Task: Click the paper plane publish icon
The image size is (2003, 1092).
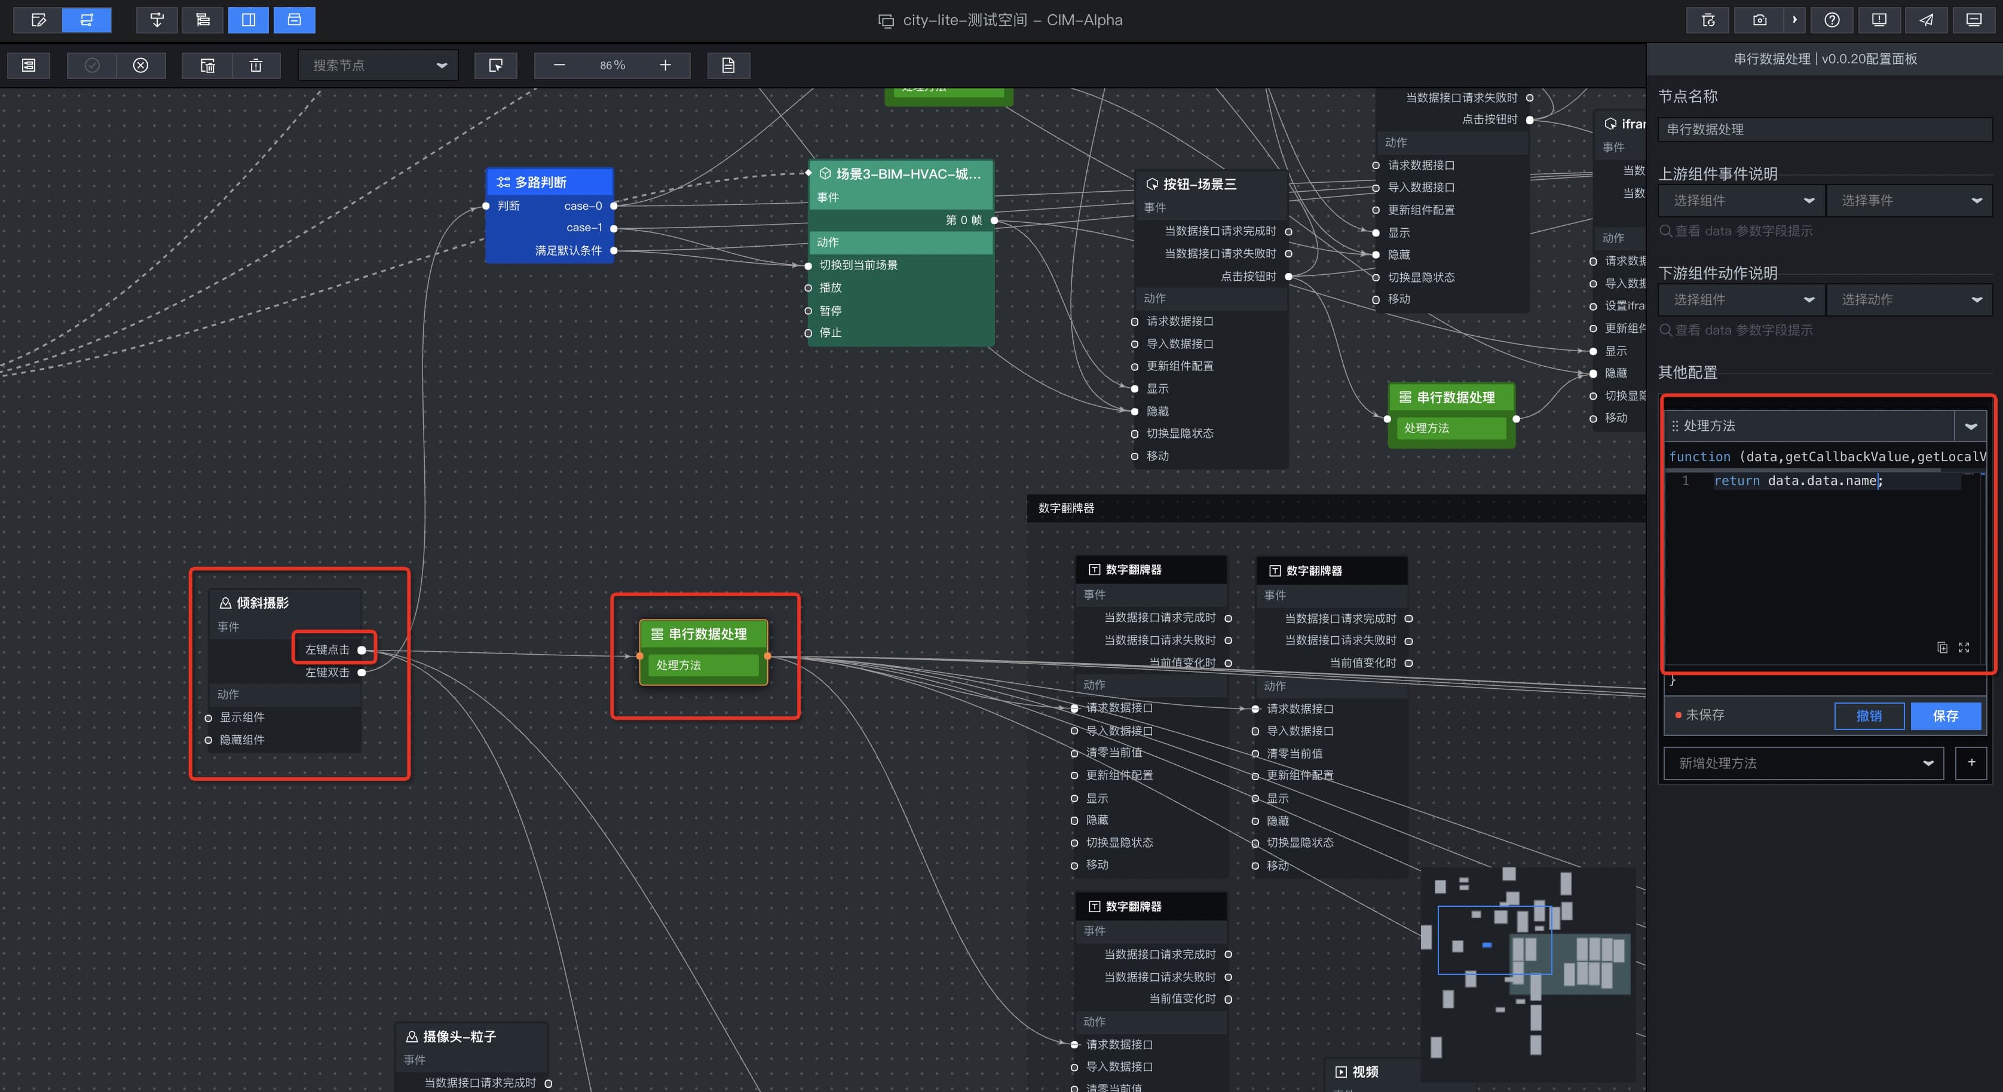Action: pos(1926,20)
